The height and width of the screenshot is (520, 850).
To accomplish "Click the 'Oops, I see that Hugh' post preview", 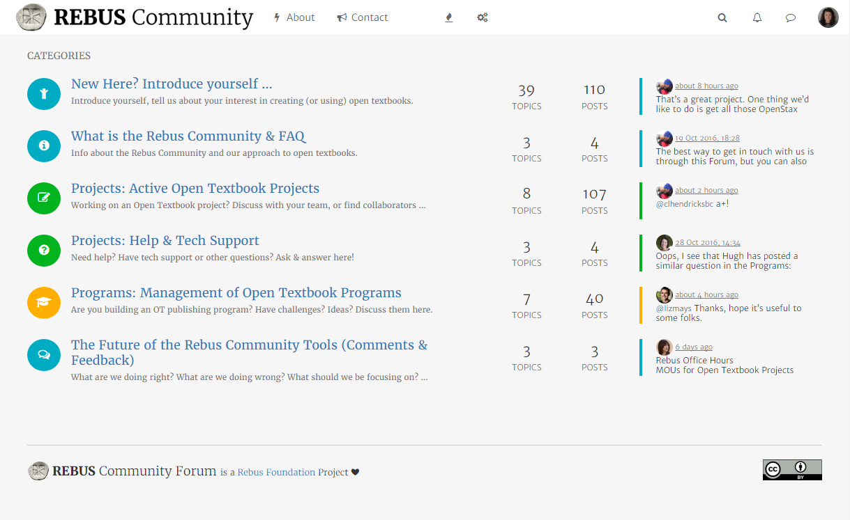I will pos(727,261).
